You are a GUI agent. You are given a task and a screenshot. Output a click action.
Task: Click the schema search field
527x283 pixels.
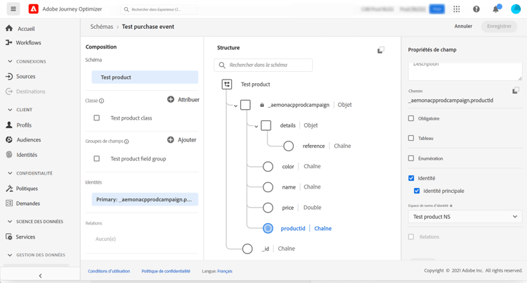[268, 65]
